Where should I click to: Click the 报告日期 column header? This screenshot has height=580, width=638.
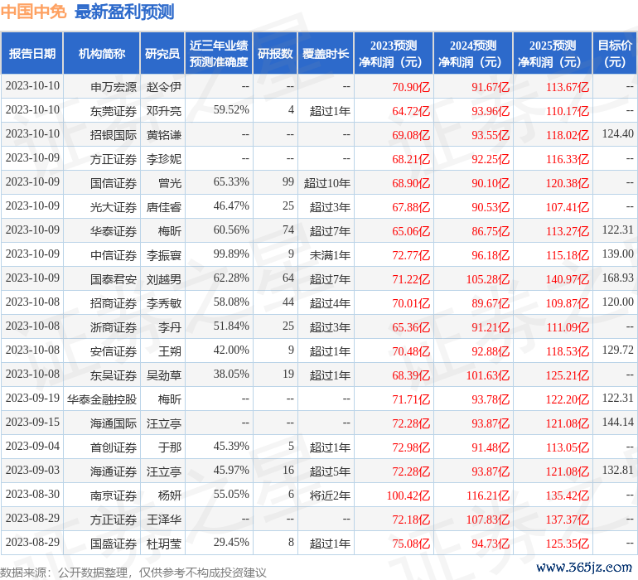pyautogui.click(x=32, y=54)
